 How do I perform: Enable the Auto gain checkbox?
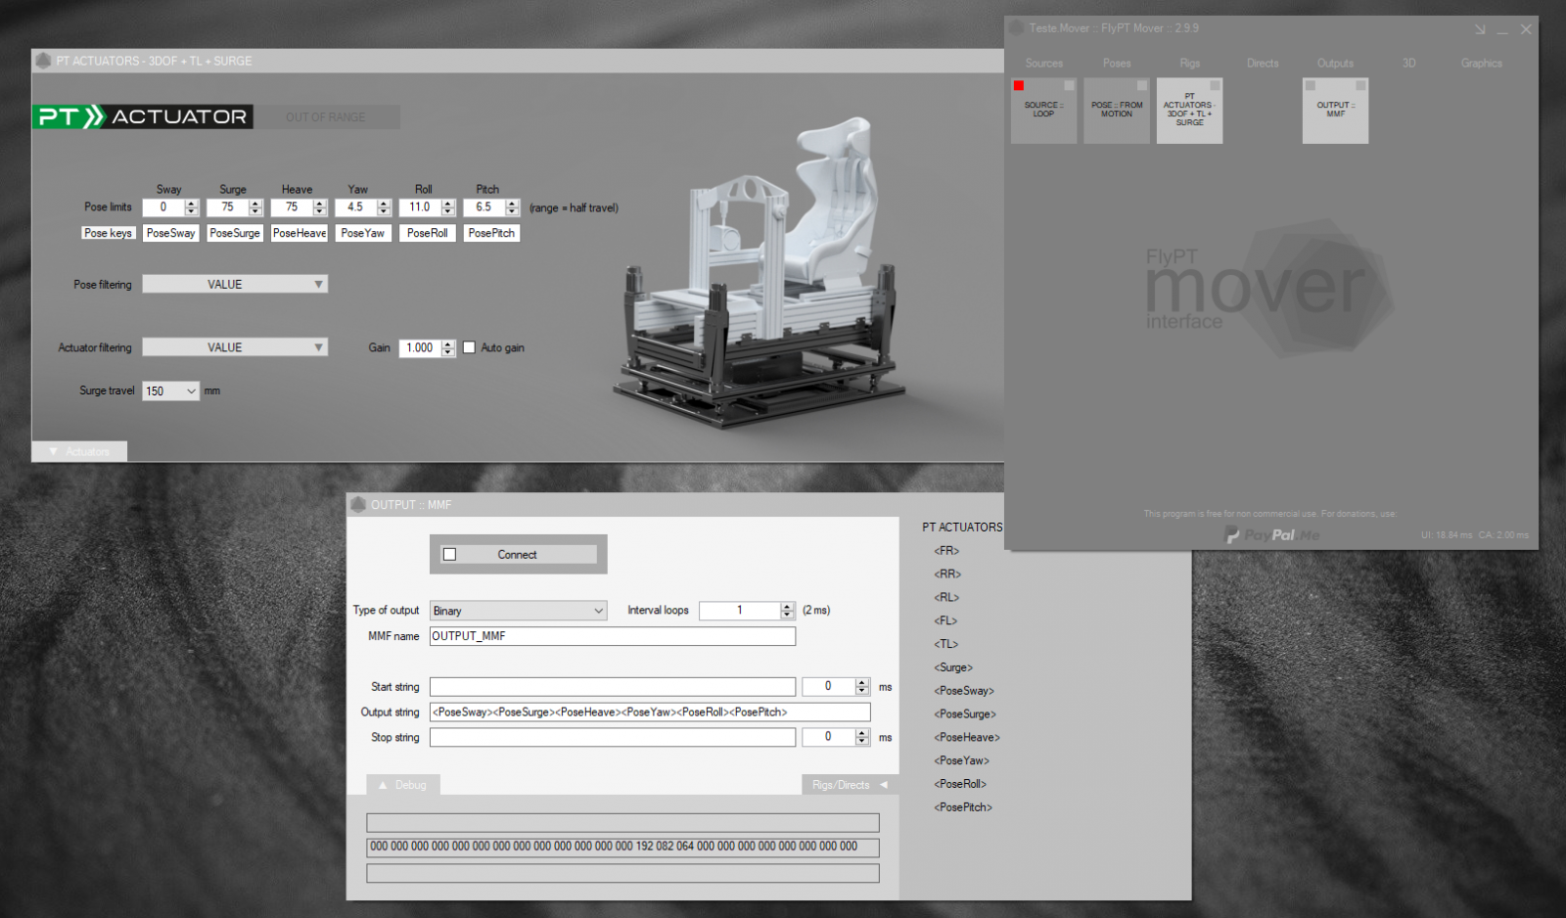click(470, 347)
